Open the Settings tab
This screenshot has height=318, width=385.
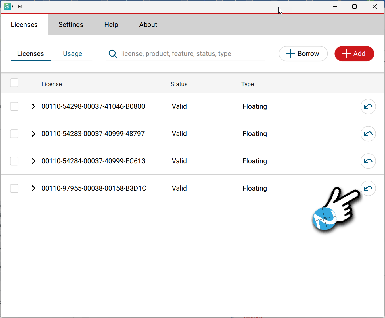71,25
